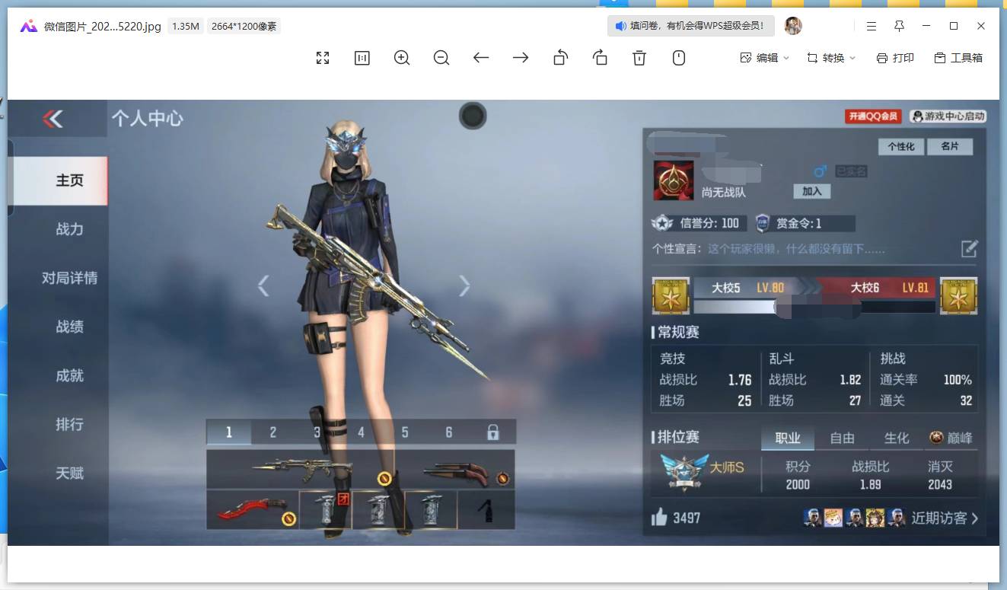1007x590 pixels.
Task: Click the 开通QQ会员 button
Action: (873, 116)
